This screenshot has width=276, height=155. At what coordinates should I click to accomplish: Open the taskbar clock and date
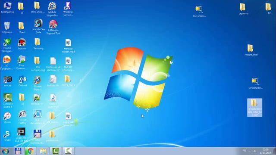click(265, 151)
